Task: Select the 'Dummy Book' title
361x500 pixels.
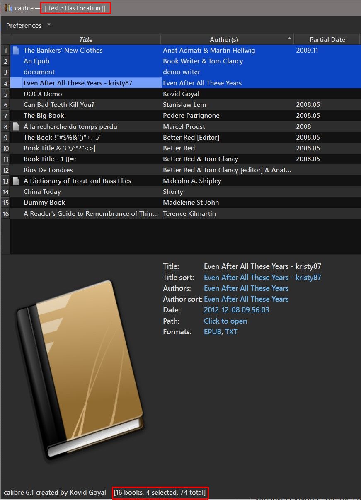Action: (44, 203)
